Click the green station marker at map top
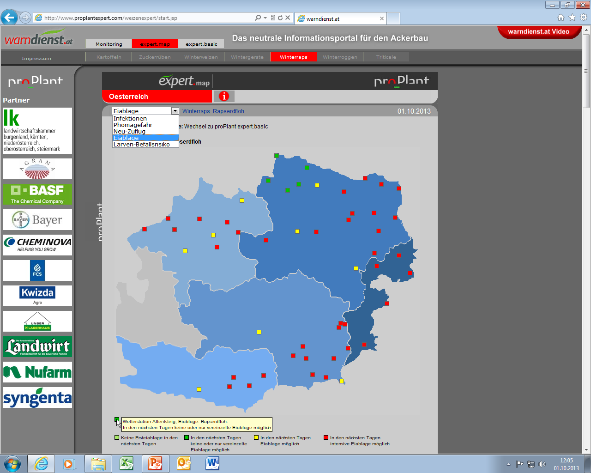 [277, 156]
